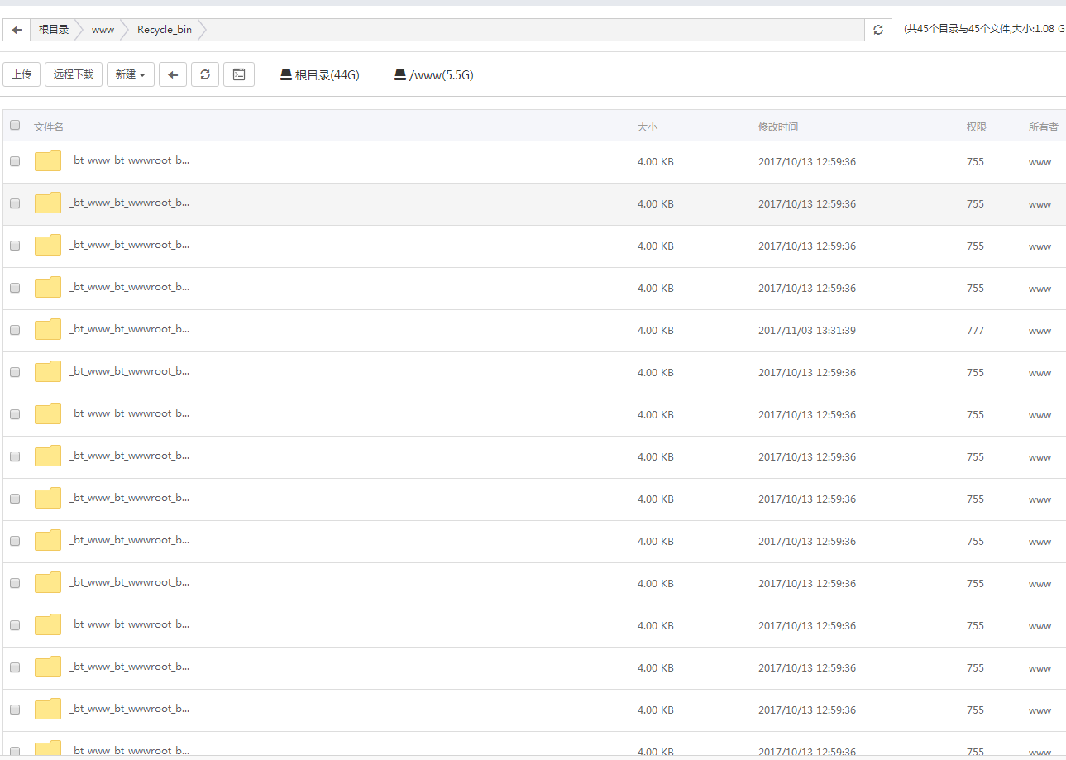The width and height of the screenshot is (1066, 760).
Task: Toggle the select-all checkbox in the header
Action: tap(15, 126)
